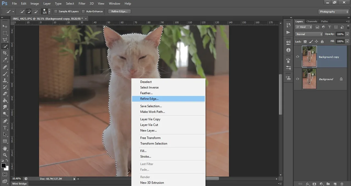Open the Image menu
Image resolution: width=351 pixels, height=186 pixels.
[x=35, y=4]
